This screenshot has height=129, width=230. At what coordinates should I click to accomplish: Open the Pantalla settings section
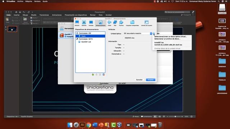91,23
